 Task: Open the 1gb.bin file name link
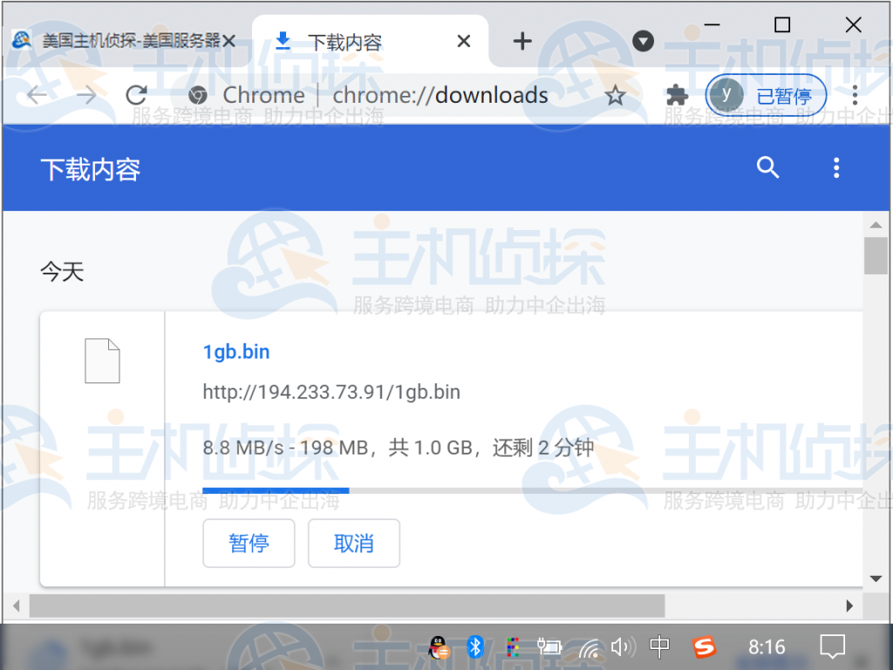click(x=236, y=352)
